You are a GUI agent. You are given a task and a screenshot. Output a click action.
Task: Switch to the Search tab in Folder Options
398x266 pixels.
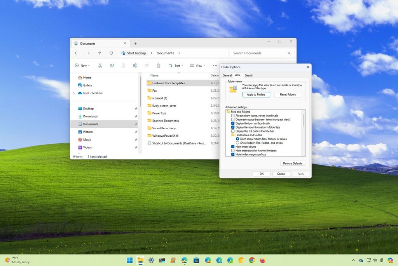pyautogui.click(x=249, y=75)
